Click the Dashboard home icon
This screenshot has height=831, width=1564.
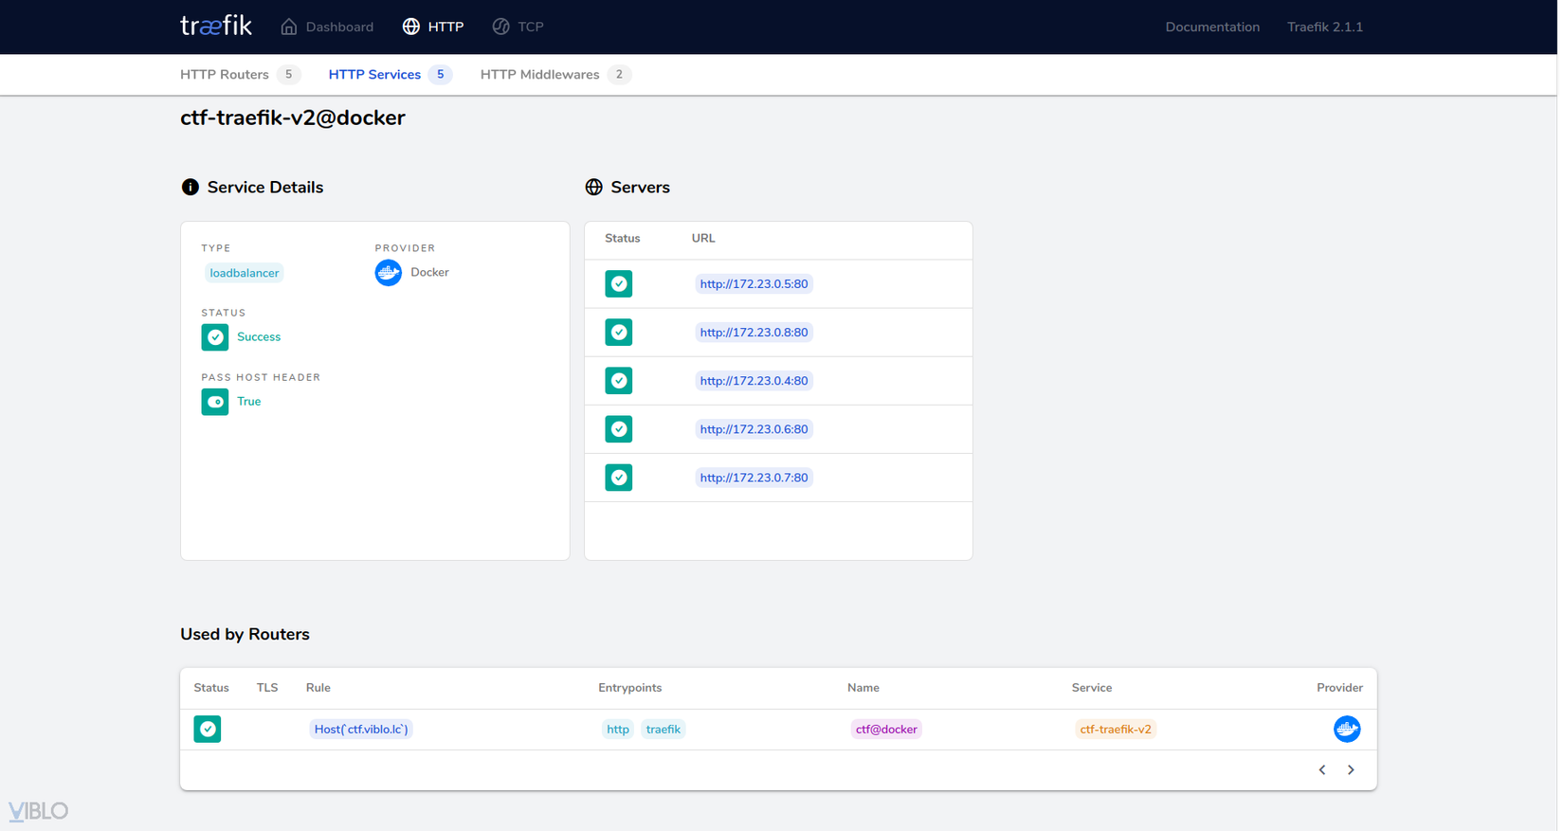289,27
